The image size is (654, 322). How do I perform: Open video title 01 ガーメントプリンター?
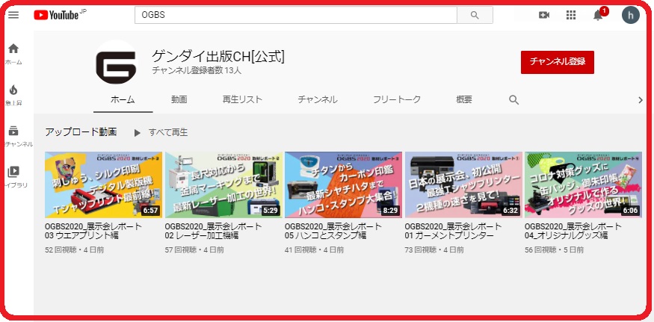pyautogui.click(x=454, y=231)
